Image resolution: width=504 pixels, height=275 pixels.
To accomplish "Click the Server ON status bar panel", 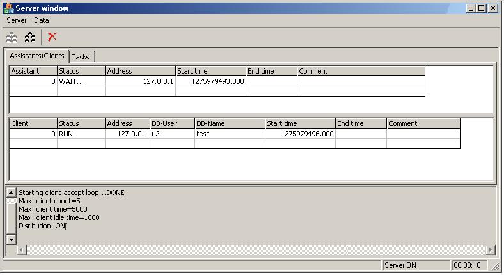I will [x=414, y=265].
